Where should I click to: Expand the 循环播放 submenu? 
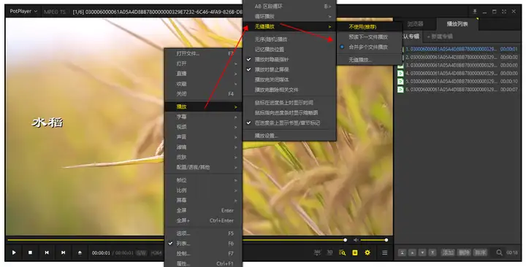(289, 17)
